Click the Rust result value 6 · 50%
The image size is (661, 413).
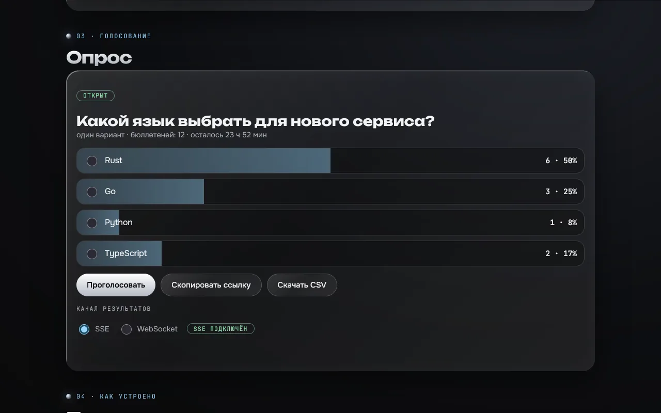coord(561,161)
